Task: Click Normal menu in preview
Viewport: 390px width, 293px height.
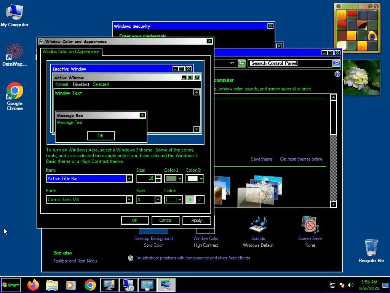Action: tap(62, 84)
